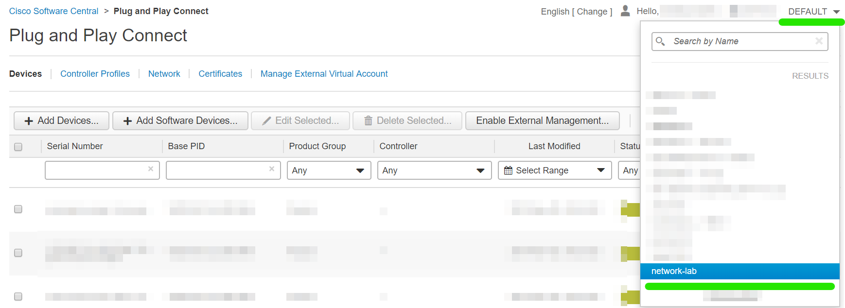Select network-lab in the results list
The width and height of the screenshot is (845, 308).
(x=740, y=271)
